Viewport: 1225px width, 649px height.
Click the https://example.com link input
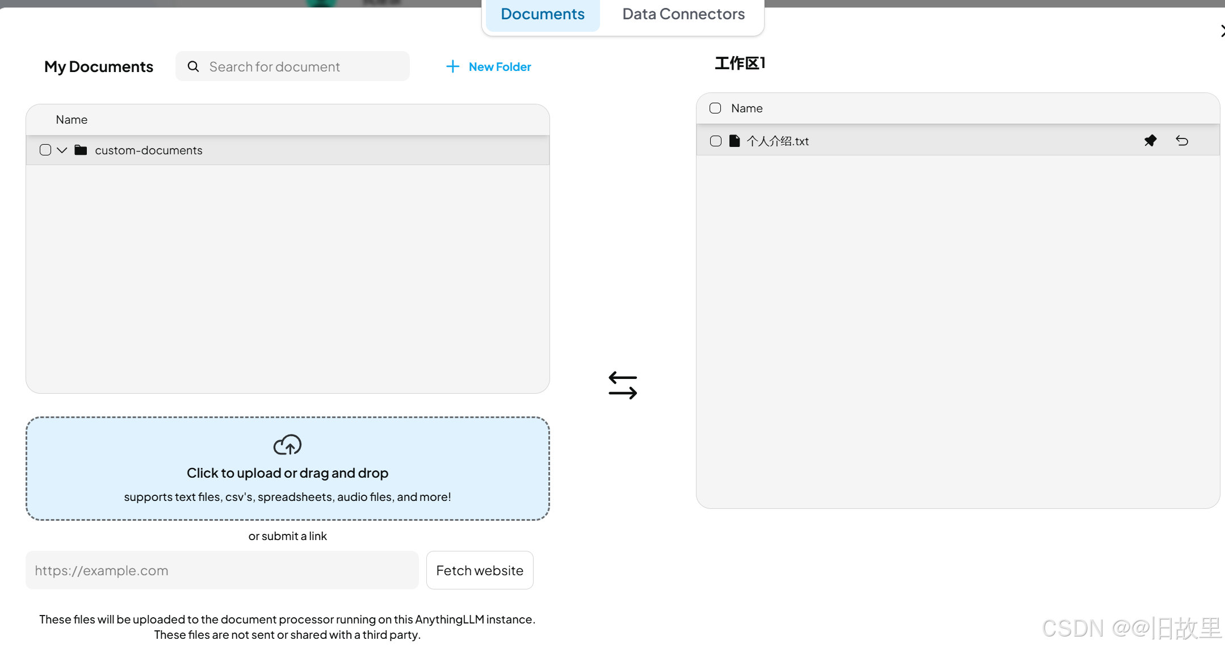point(221,570)
